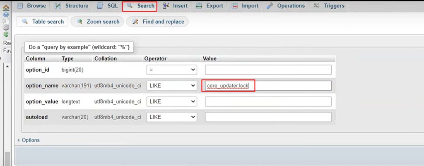Select the Zoom search sub-tab

[x=97, y=22]
